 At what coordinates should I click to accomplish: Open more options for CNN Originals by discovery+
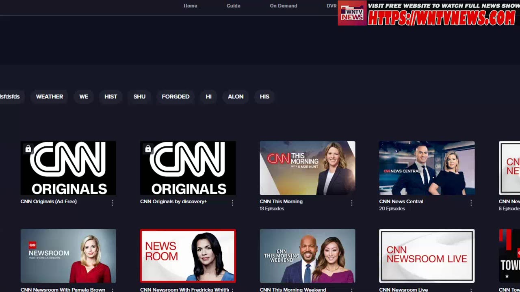click(x=232, y=203)
